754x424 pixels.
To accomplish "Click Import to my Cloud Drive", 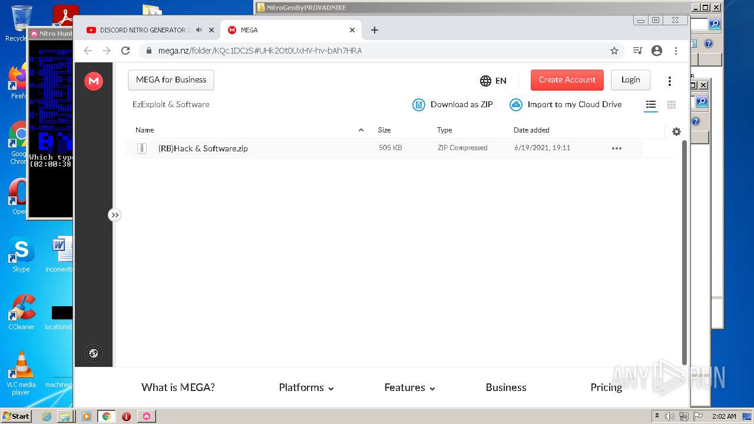I will click(x=565, y=105).
